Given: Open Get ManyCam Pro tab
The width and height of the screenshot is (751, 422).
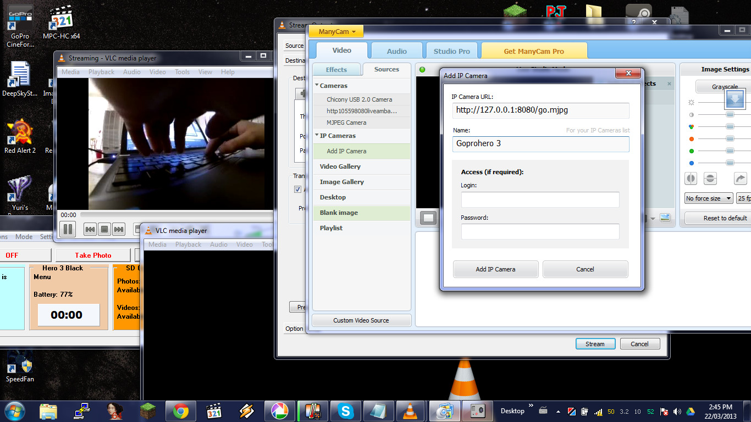Looking at the screenshot, I should coord(534,51).
